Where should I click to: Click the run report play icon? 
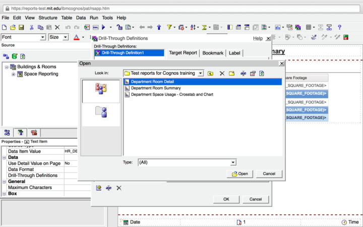click(x=104, y=27)
